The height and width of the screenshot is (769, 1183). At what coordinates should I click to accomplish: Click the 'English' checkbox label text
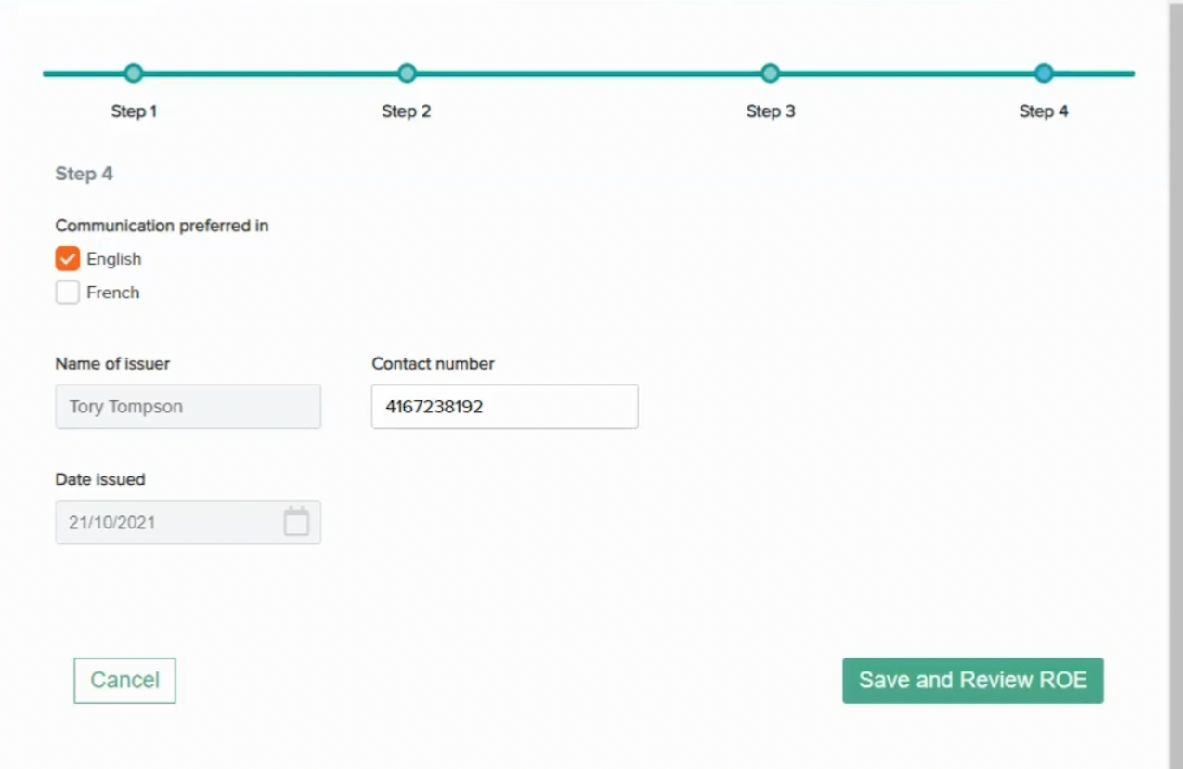114,259
